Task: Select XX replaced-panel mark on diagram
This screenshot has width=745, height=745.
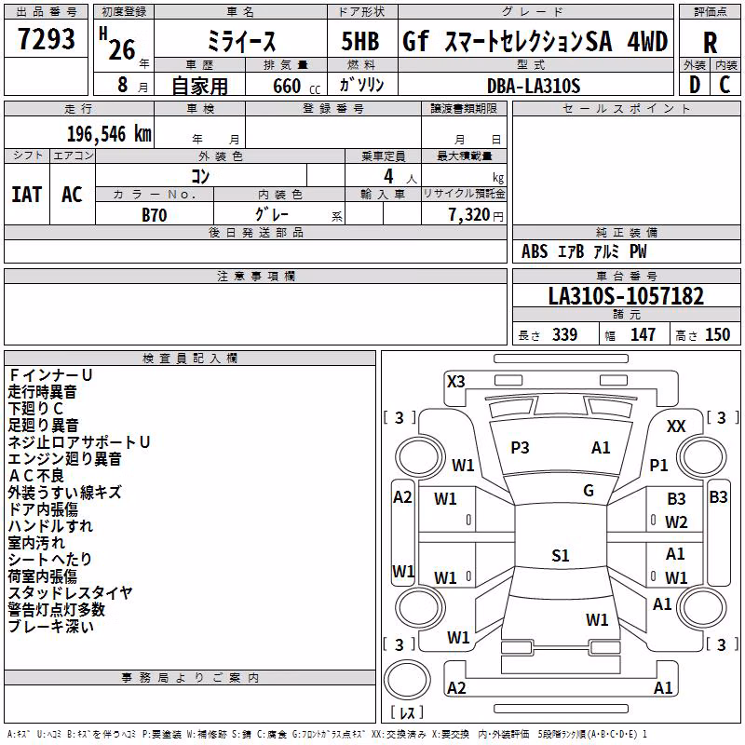Action: (676, 427)
